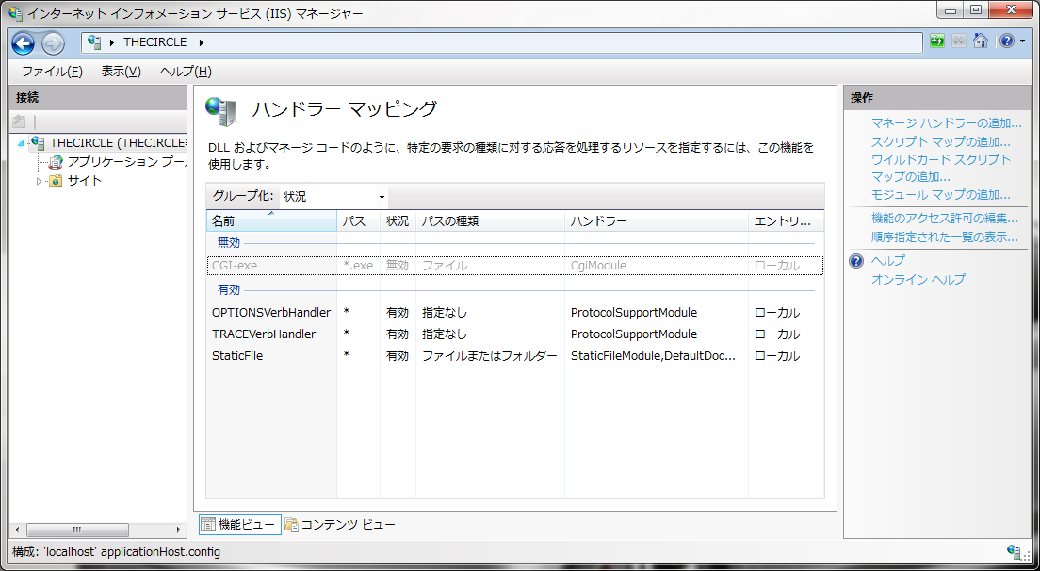Screen dimensions: 1040x571
Task: Click the back navigation arrow button
Action: 24,43
